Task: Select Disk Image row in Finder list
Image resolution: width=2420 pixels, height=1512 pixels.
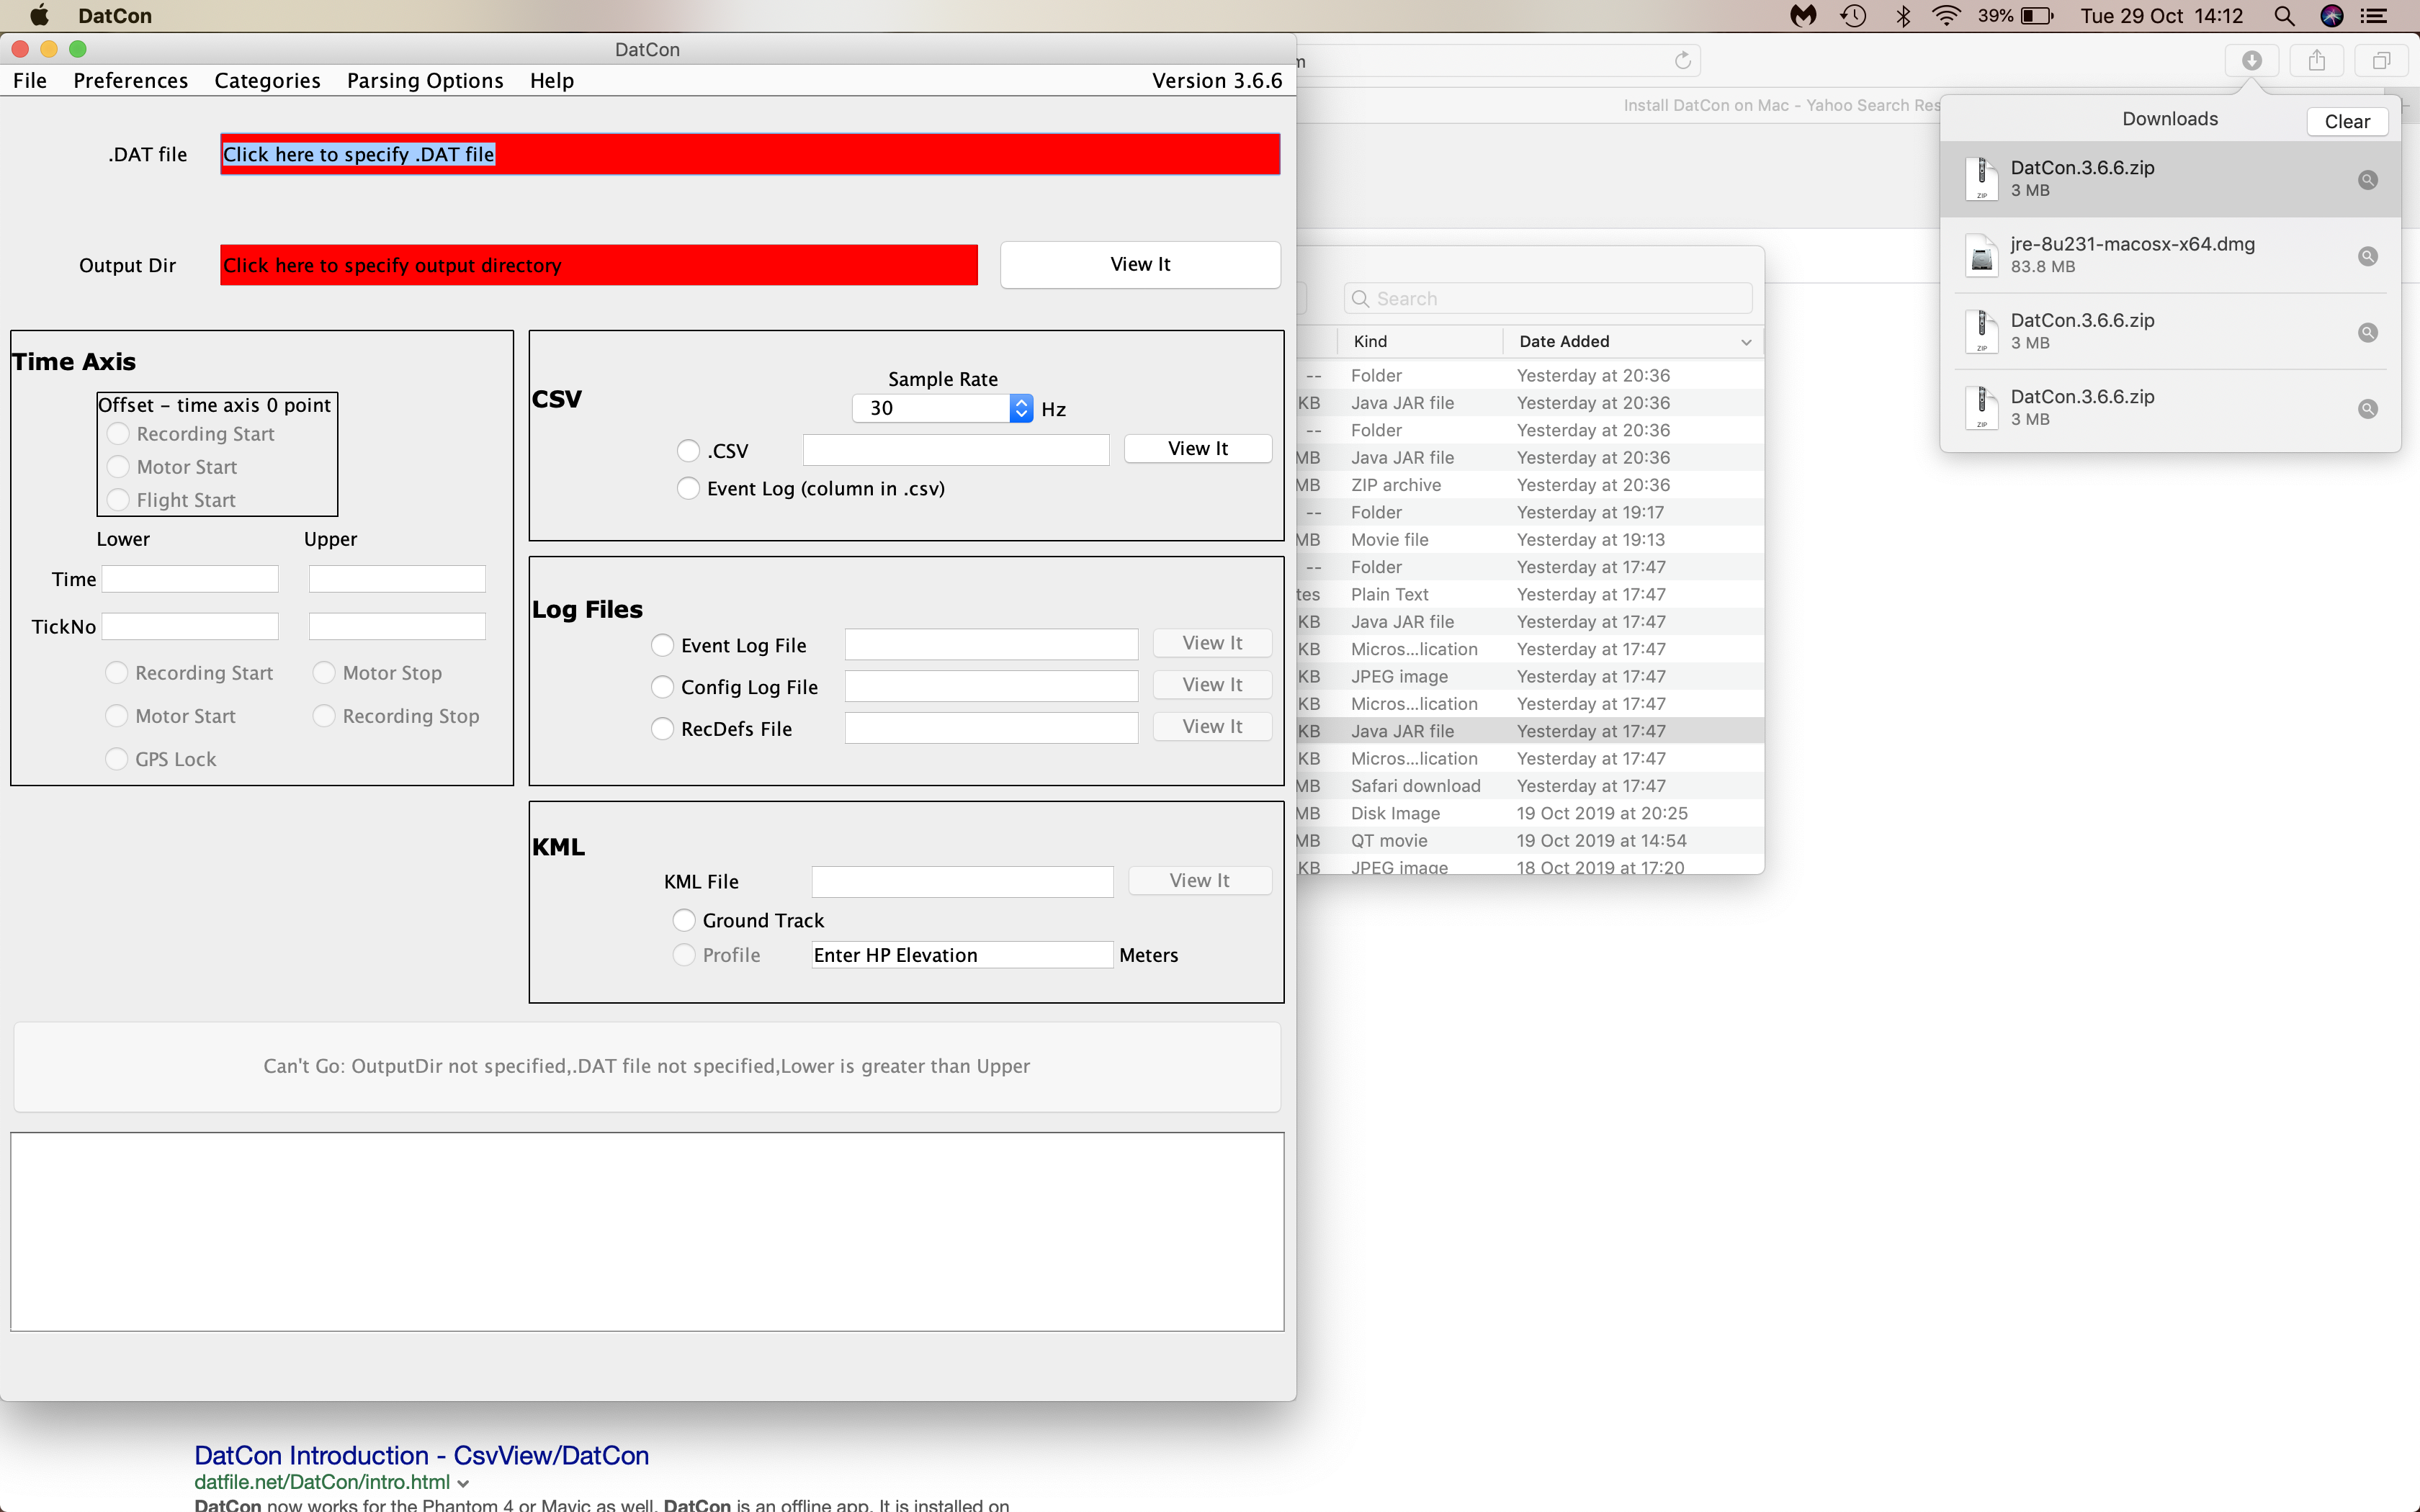Action: (x=1530, y=813)
